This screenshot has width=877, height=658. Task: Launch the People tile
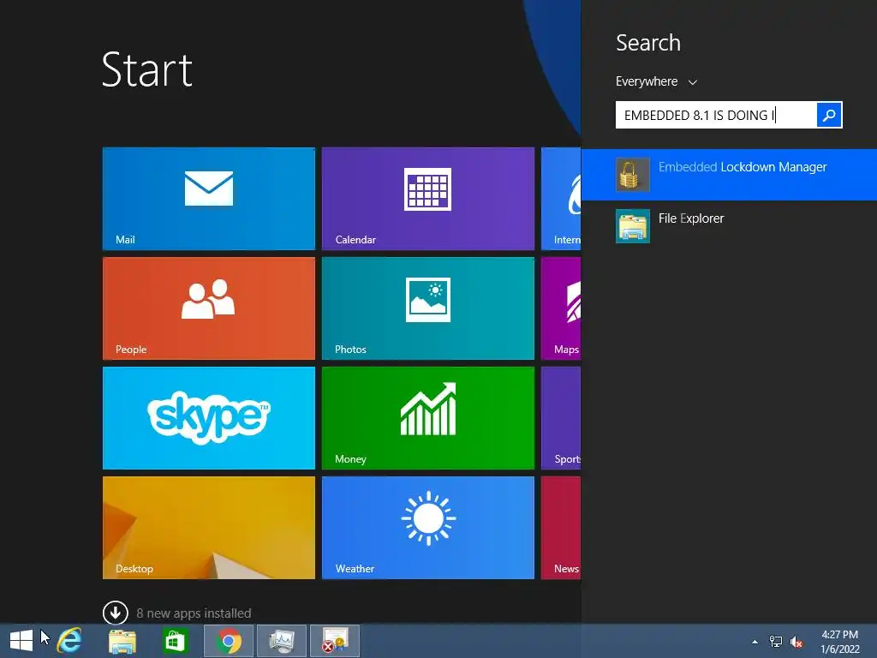[x=209, y=308]
